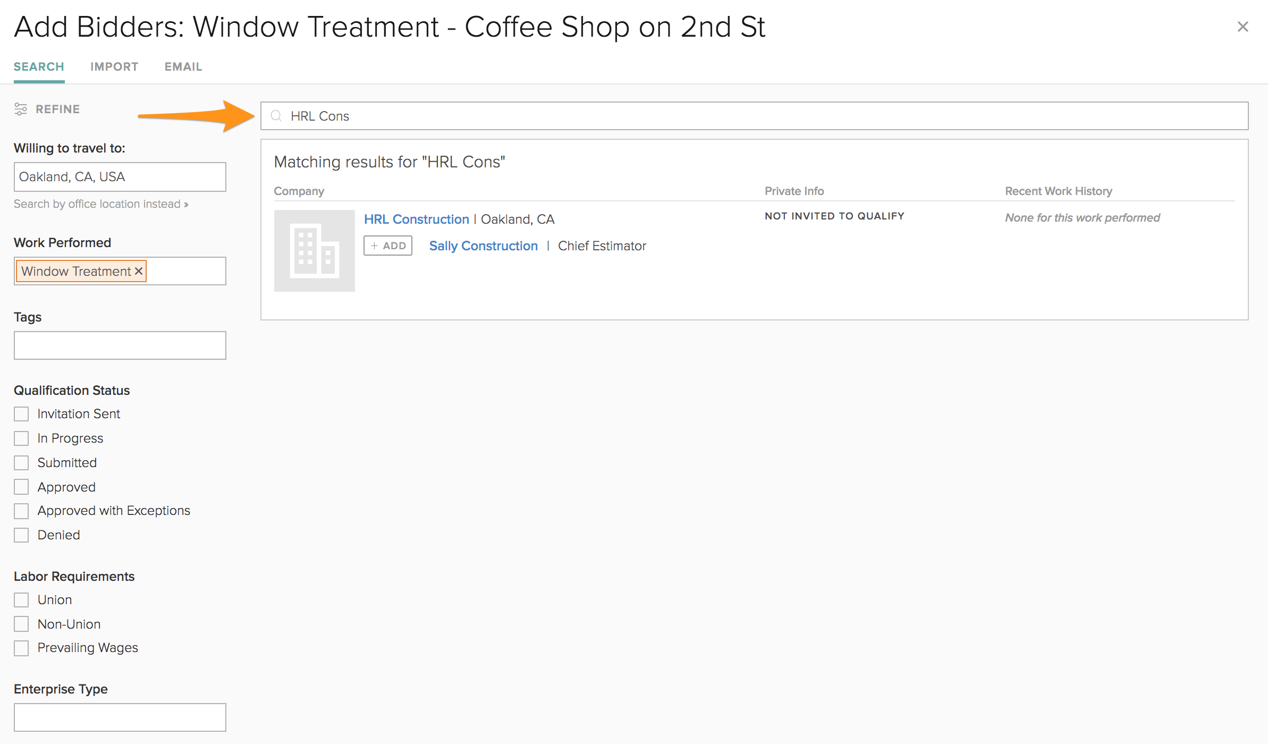Search by office location instead
1268x744 pixels.
tap(101, 204)
